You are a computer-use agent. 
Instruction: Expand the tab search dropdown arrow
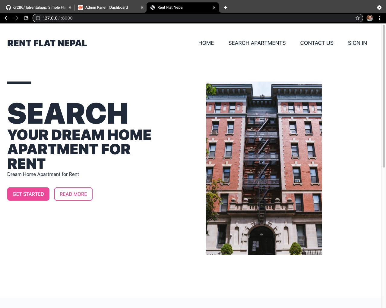(379, 8)
